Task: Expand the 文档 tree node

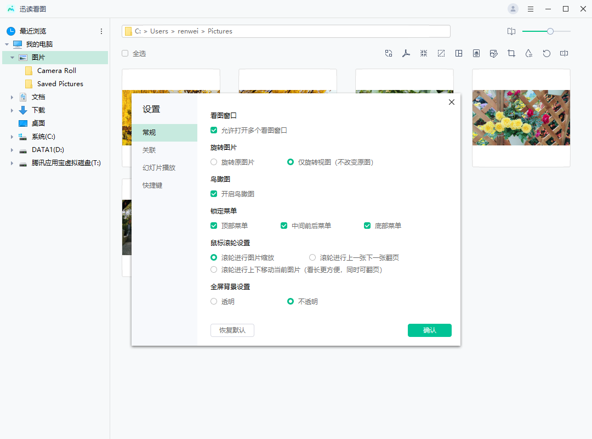Action: point(12,97)
